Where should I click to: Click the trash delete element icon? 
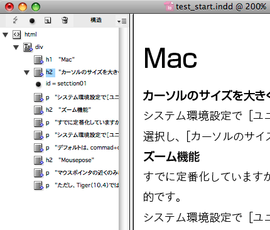(65, 20)
